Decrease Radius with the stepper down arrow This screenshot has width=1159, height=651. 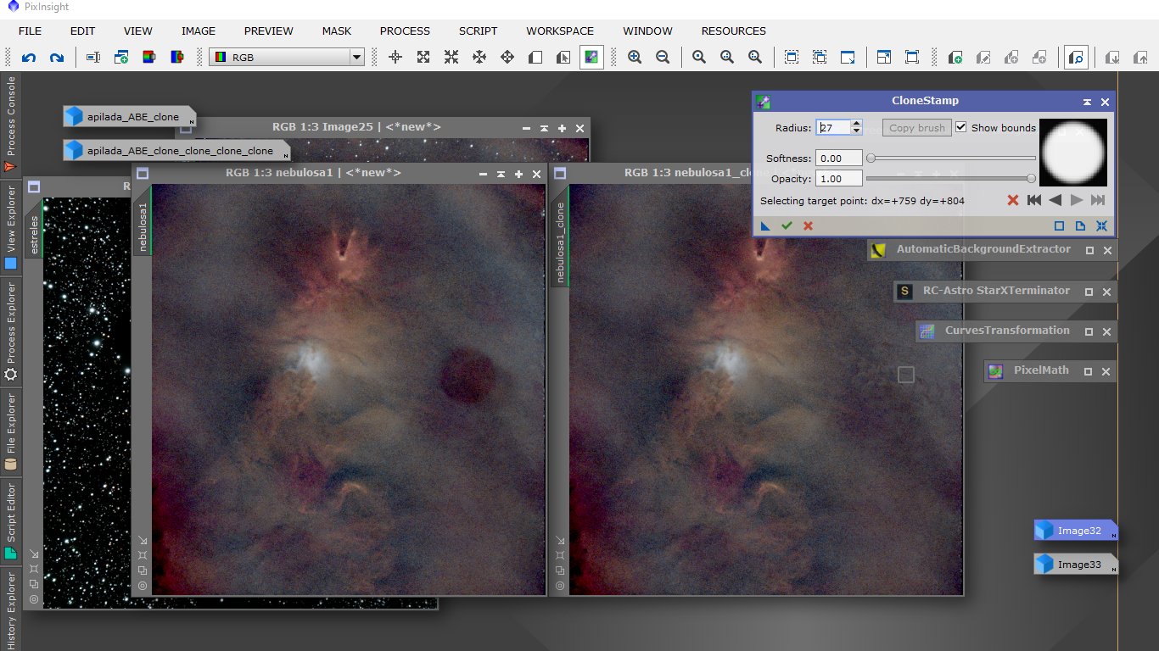[856, 131]
